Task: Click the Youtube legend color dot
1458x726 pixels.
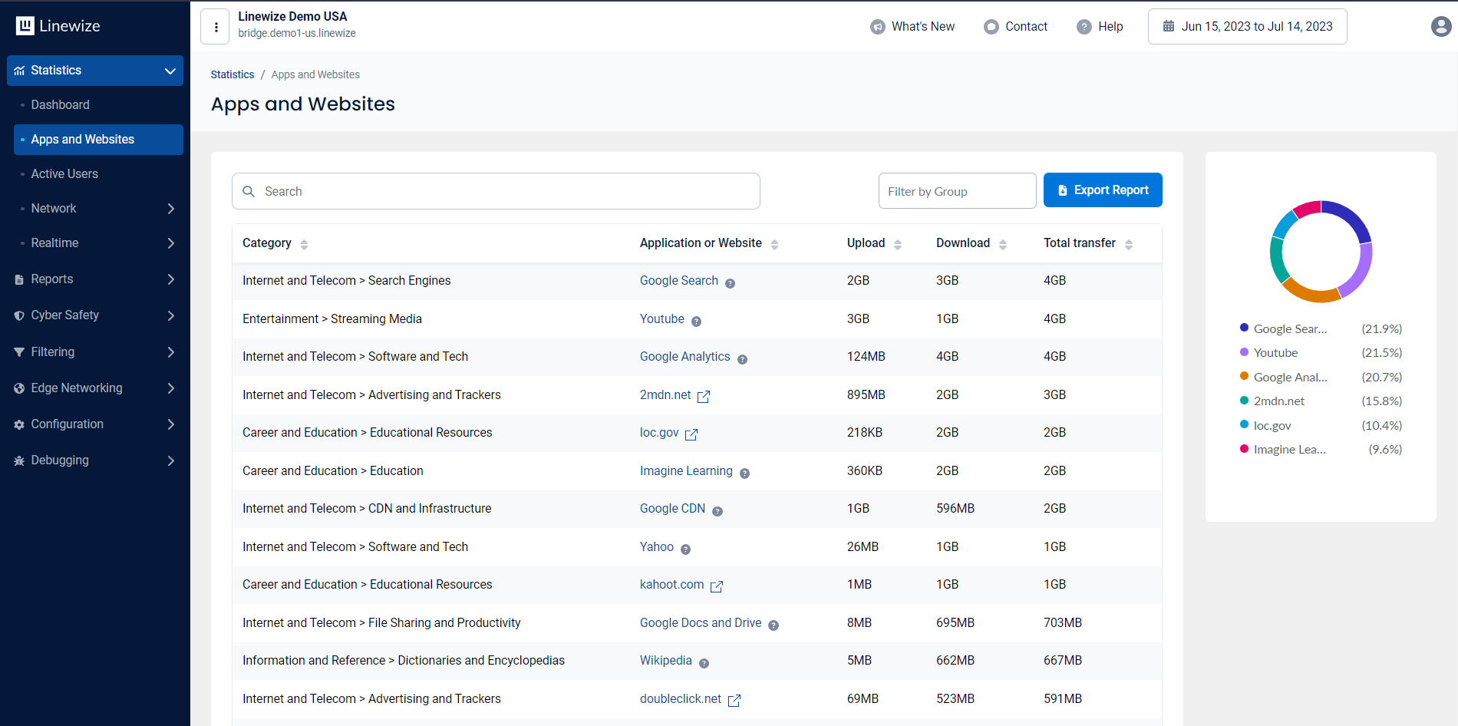Action: (x=1244, y=352)
